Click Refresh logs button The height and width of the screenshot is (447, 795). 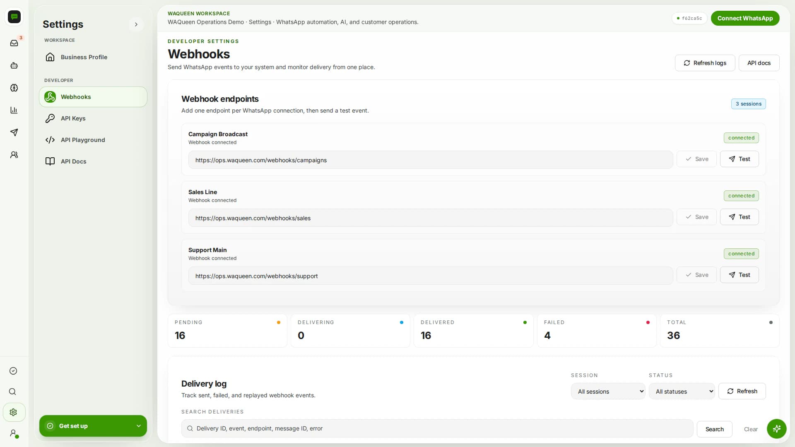click(x=705, y=63)
